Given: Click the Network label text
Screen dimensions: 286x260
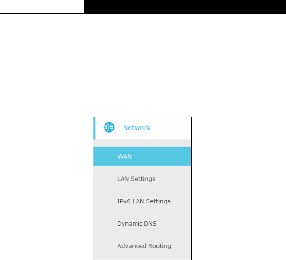Looking at the screenshot, I should [137, 128].
